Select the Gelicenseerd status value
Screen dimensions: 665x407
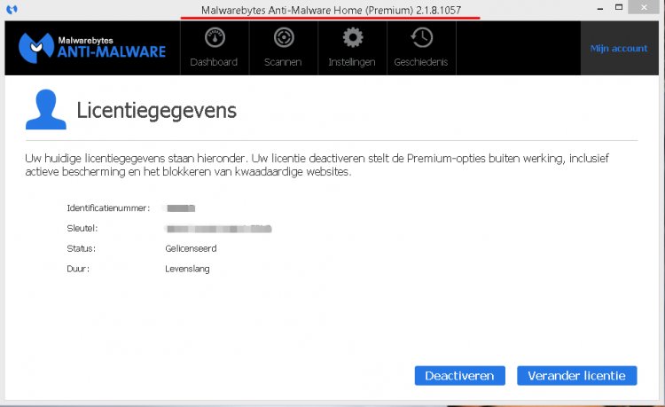(x=191, y=248)
